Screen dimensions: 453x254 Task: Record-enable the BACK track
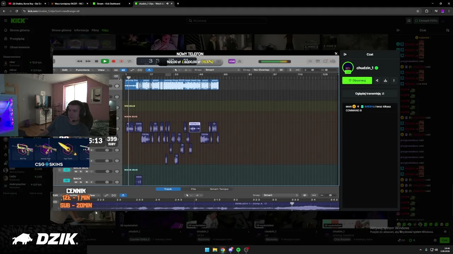click(x=86, y=182)
